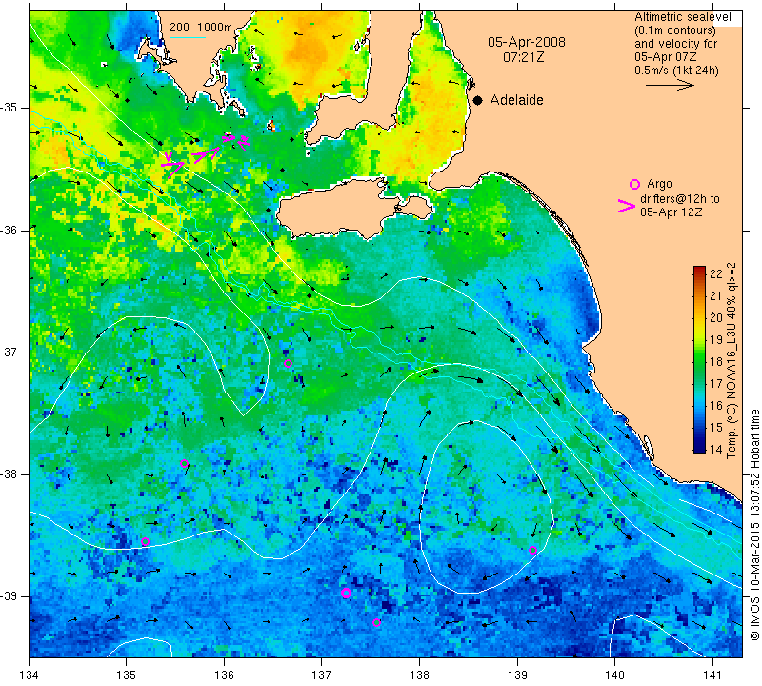Click the Argo float marker near 38.6S 139.1E

pyautogui.click(x=532, y=551)
